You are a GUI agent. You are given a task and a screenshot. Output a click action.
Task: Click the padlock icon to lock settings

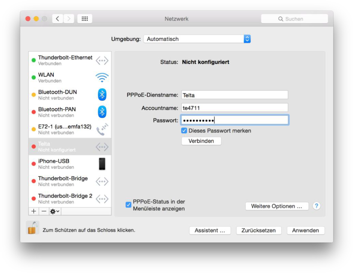click(33, 228)
